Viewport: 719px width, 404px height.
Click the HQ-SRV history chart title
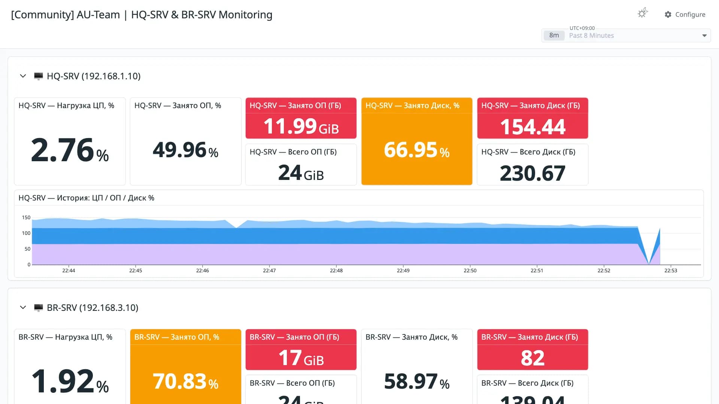[x=87, y=198]
